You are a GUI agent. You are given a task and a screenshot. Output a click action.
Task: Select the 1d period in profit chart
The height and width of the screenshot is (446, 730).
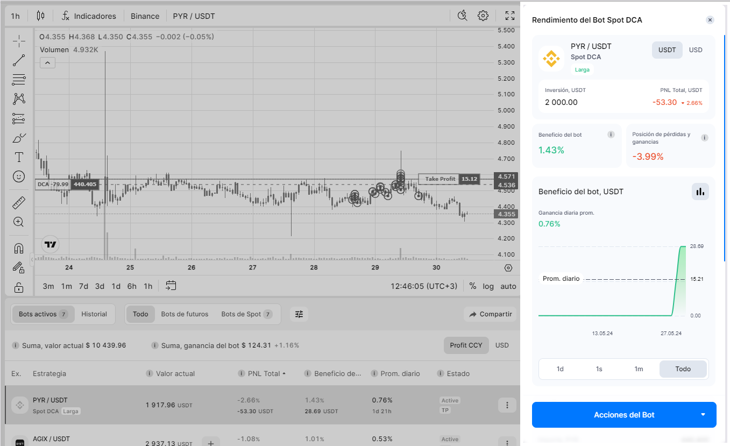tap(560, 369)
